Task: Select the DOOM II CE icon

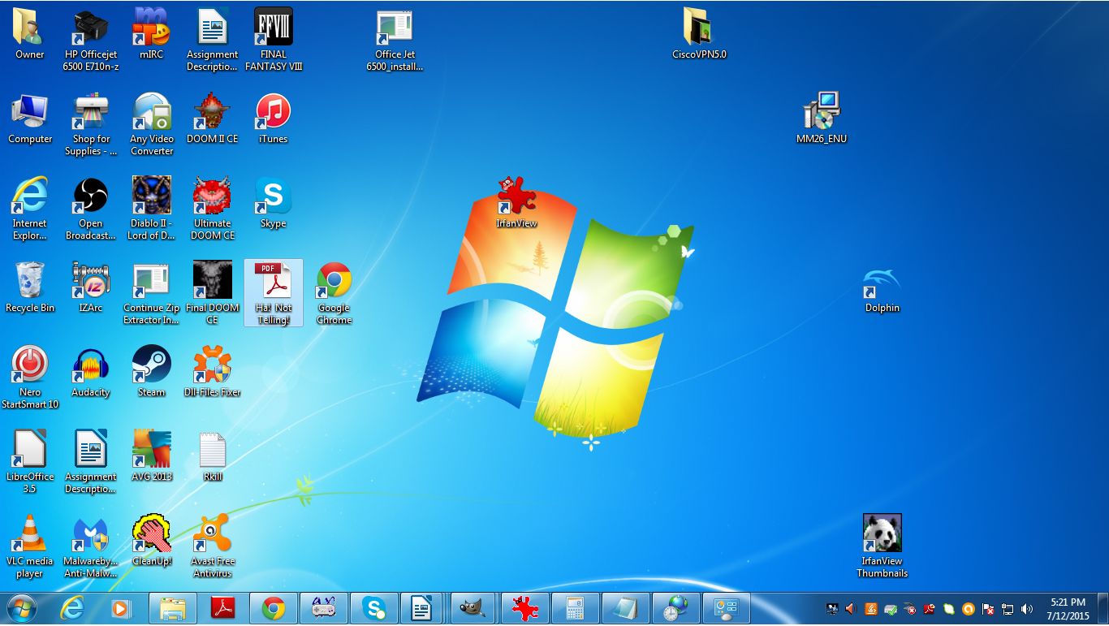Action: point(213,119)
